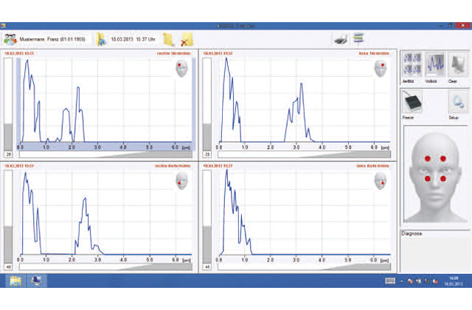Click horizontal ramp slider under linke Stirnhöhle graph
The image size is (472, 310).
pyautogui.click(x=305, y=154)
